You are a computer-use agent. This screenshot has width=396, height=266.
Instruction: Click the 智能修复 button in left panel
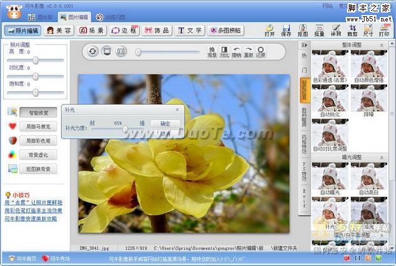point(38,113)
